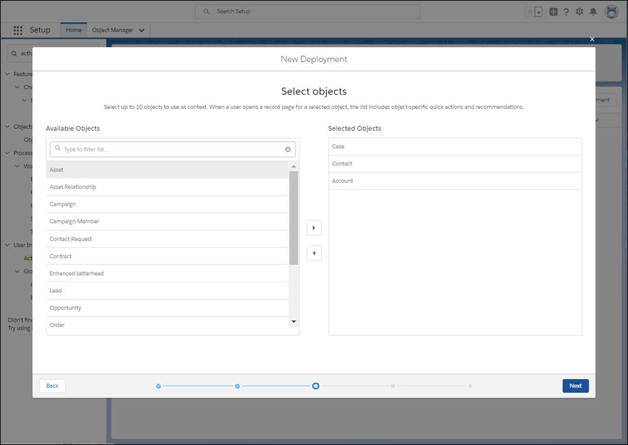Clear the filter list input
This screenshot has height=445, width=628.
[x=288, y=149]
